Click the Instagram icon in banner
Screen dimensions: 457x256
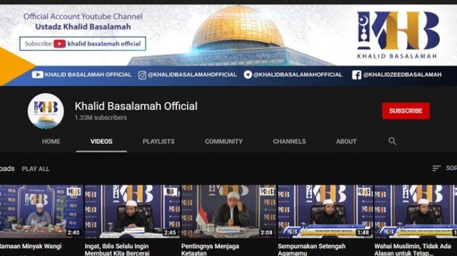(x=142, y=75)
